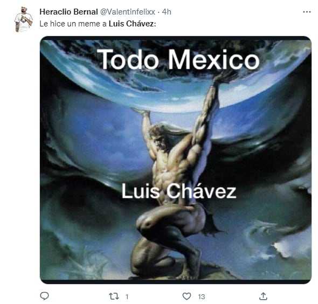Open the @Valentinfelixx handle link
This screenshot has height=304, width=318.
pos(128,12)
